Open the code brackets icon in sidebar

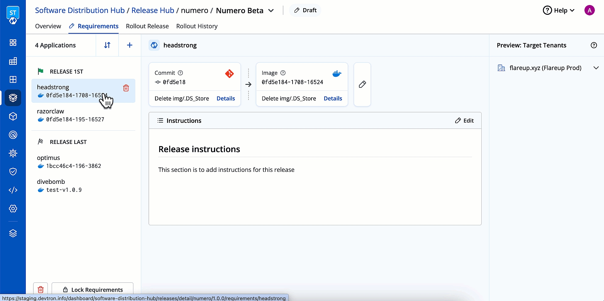13,190
